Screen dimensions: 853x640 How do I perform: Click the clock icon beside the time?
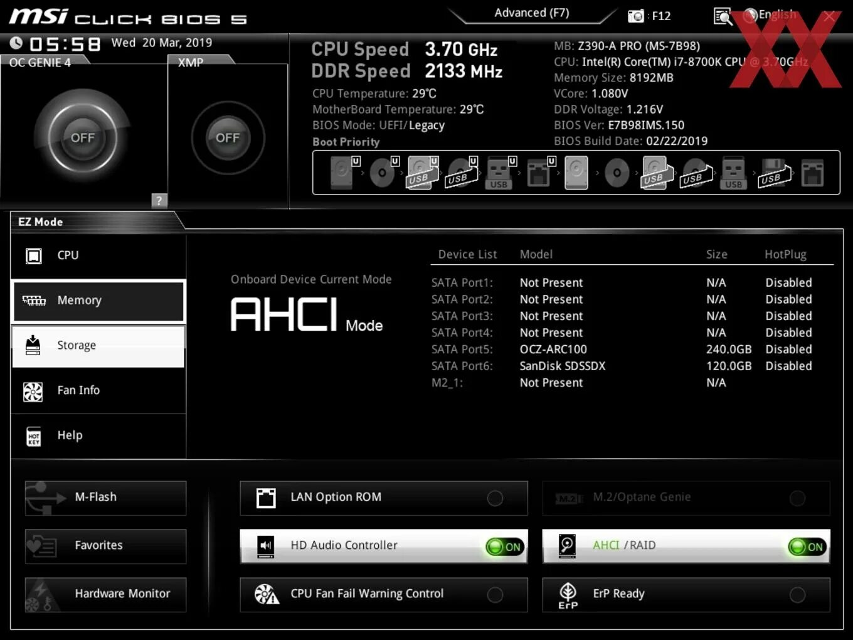click(16, 43)
